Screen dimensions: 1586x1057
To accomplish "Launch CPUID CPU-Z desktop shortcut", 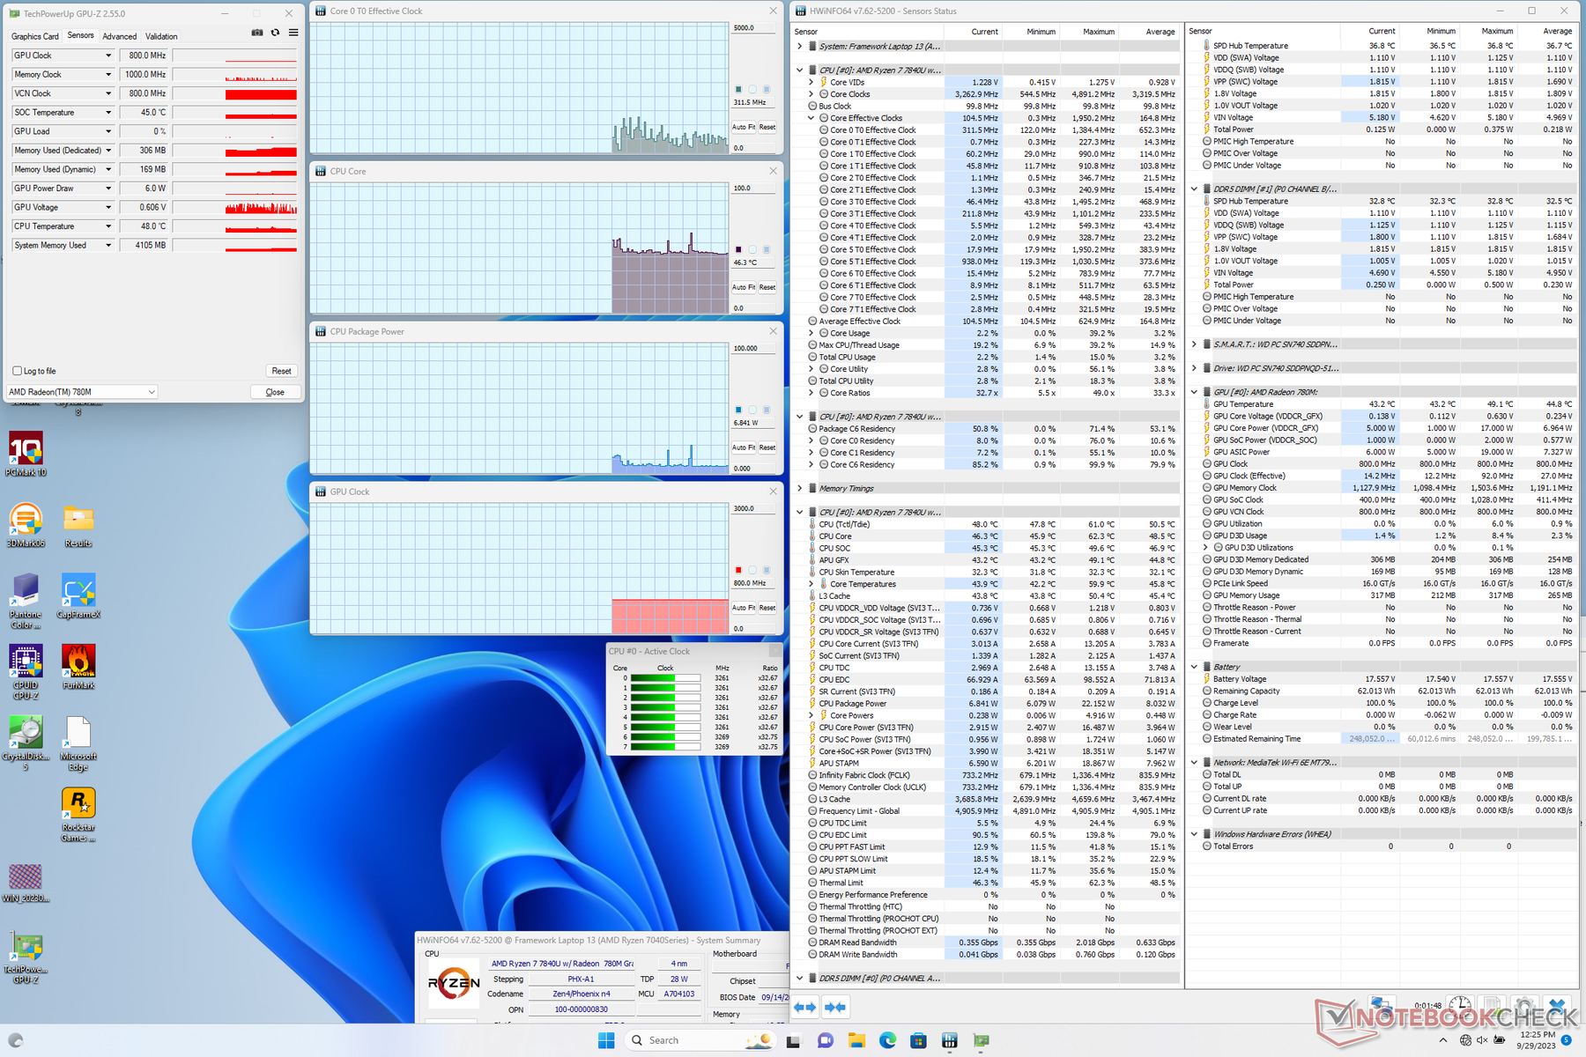I will click(26, 672).
